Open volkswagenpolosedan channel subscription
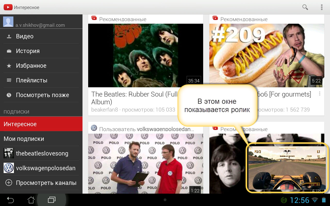Screen dimensions: 330x206 [41, 168]
